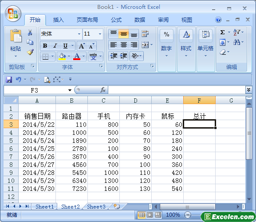Switch to the 审阅 tab
The width and height of the screenshot is (256, 222).
tap(163, 20)
